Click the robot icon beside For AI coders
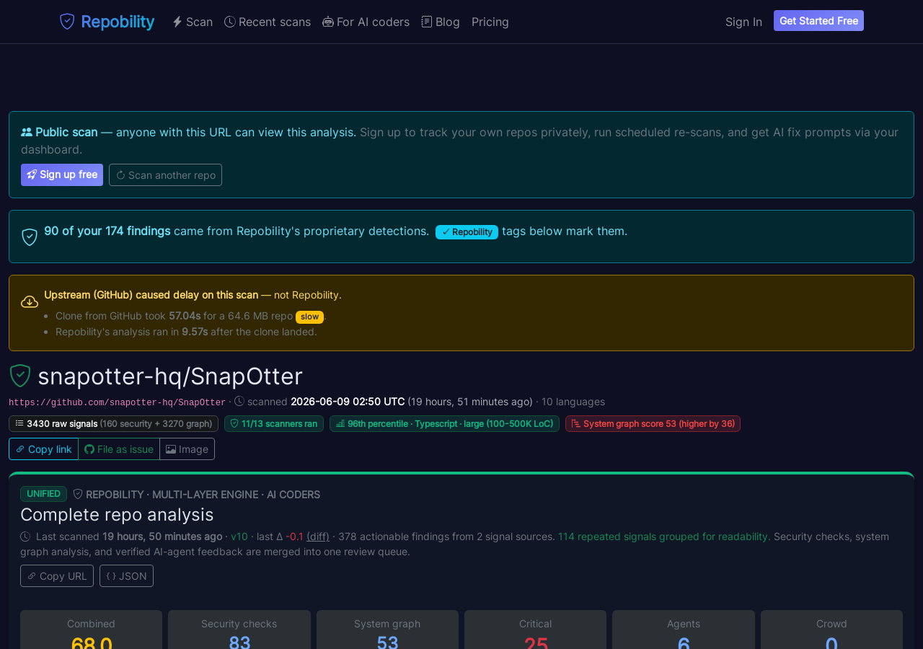This screenshot has height=649, width=923. pyautogui.click(x=328, y=22)
